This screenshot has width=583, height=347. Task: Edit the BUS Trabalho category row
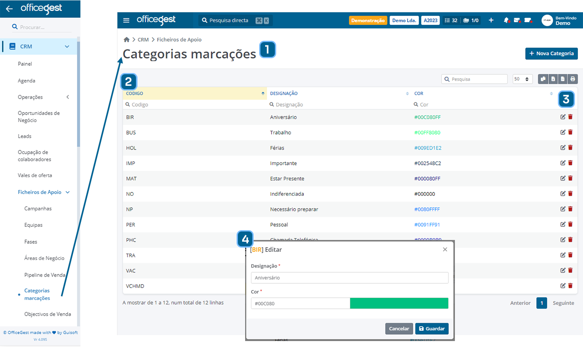pyautogui.click(x=562, y=132)
